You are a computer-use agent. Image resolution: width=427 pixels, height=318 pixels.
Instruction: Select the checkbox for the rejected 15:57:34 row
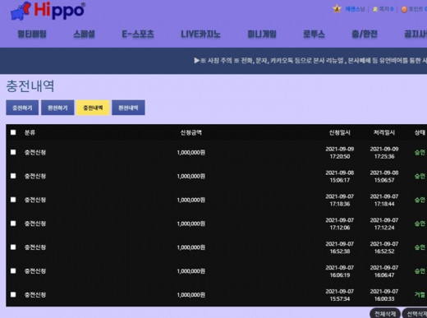pyautogui.click(x=13, y=294)
